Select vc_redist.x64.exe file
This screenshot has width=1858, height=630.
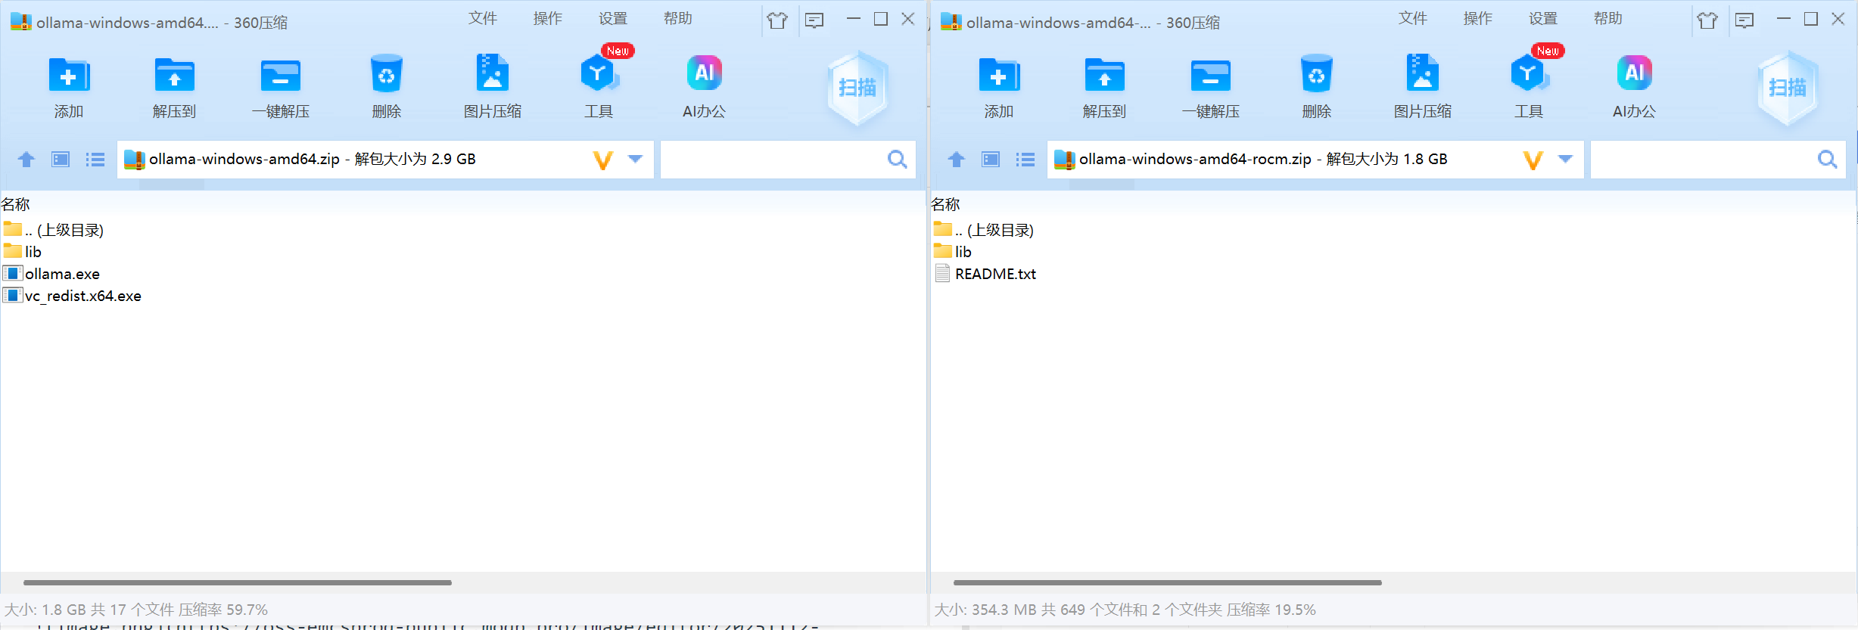point(73,296)
